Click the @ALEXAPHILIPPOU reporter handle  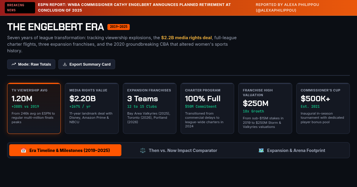point(276,10)
